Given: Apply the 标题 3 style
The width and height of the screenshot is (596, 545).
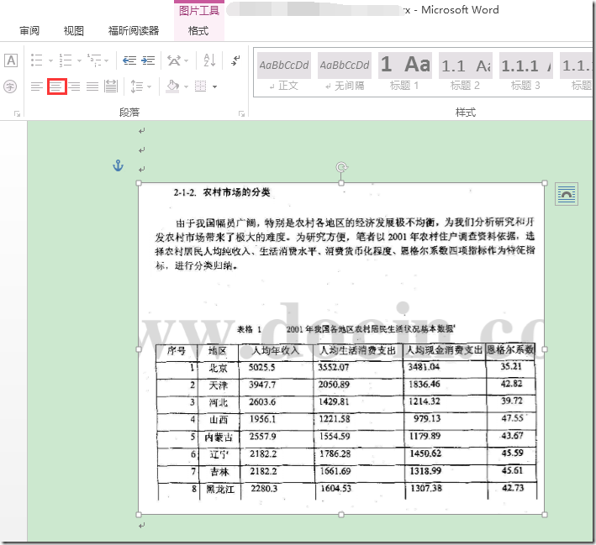Looking at the screenshot, I should pos(525,71).
